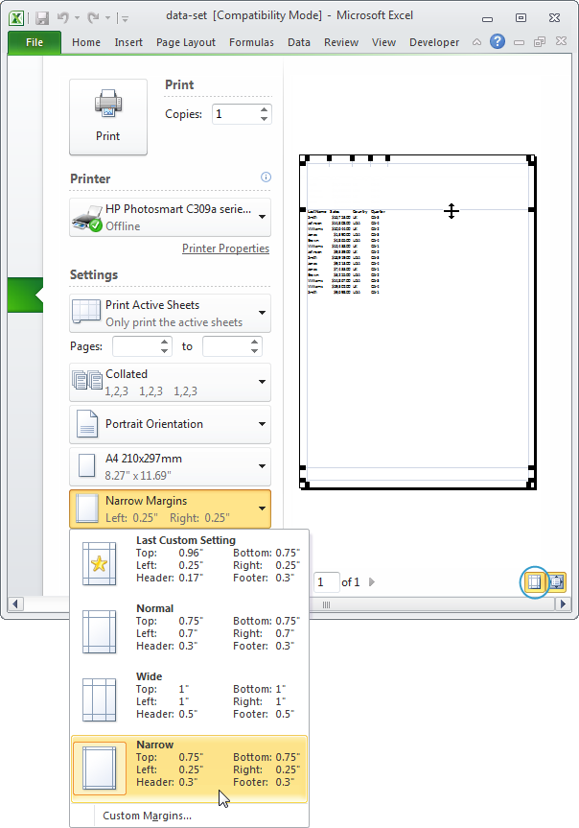Choose the Wide margins preset

click(190, 698)
